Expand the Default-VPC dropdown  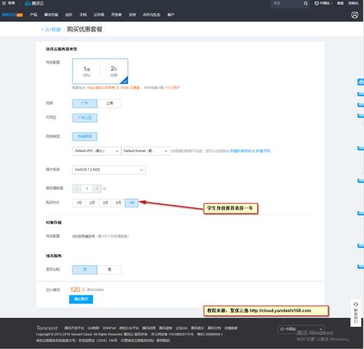[96, 151]
